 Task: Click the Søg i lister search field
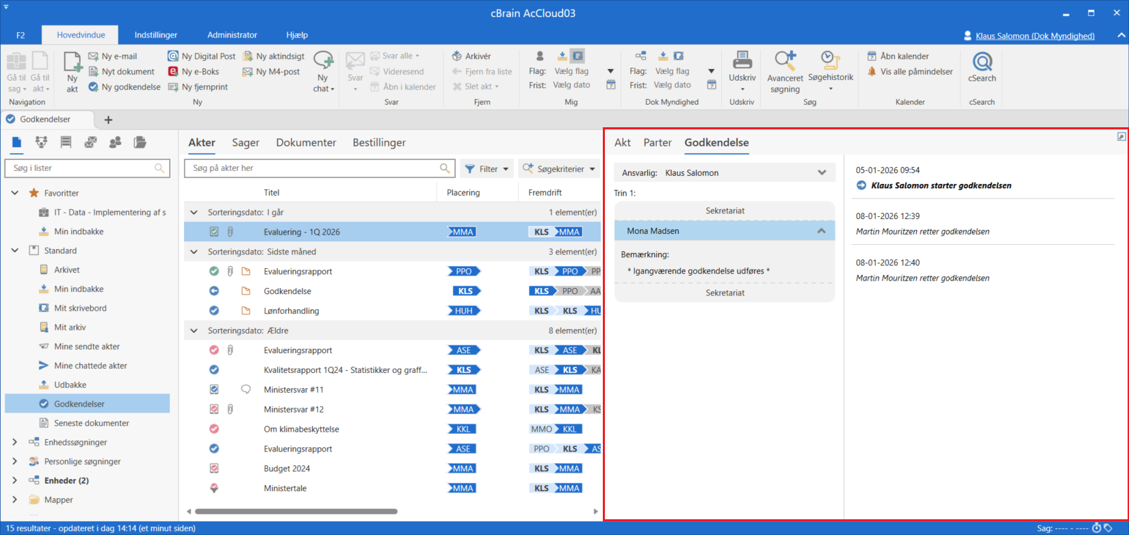[88, 168]
